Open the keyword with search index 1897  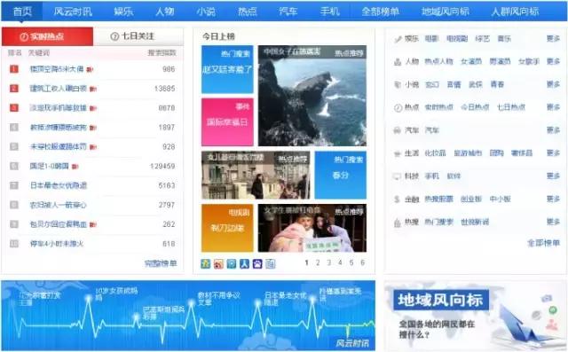tap(59, 128)
